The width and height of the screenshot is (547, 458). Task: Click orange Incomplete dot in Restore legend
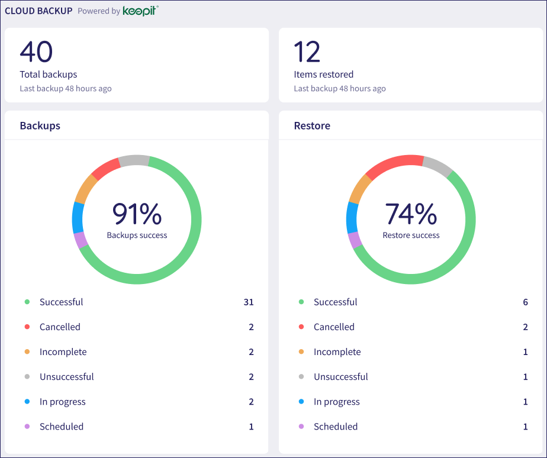pyautogui.click(x=301, y=351)
